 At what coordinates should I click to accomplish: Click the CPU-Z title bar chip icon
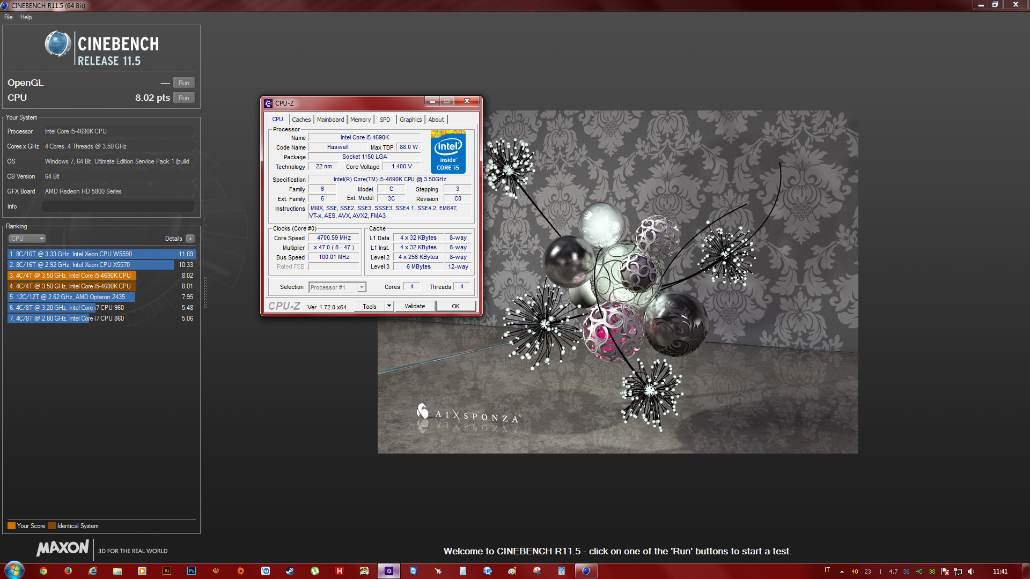click(x=268, y=103)
